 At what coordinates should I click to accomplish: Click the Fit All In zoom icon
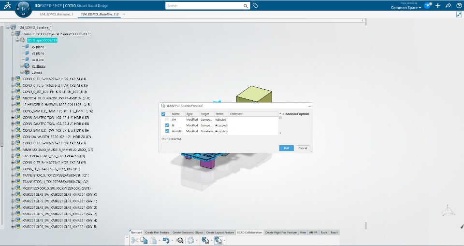click(180, 240)
